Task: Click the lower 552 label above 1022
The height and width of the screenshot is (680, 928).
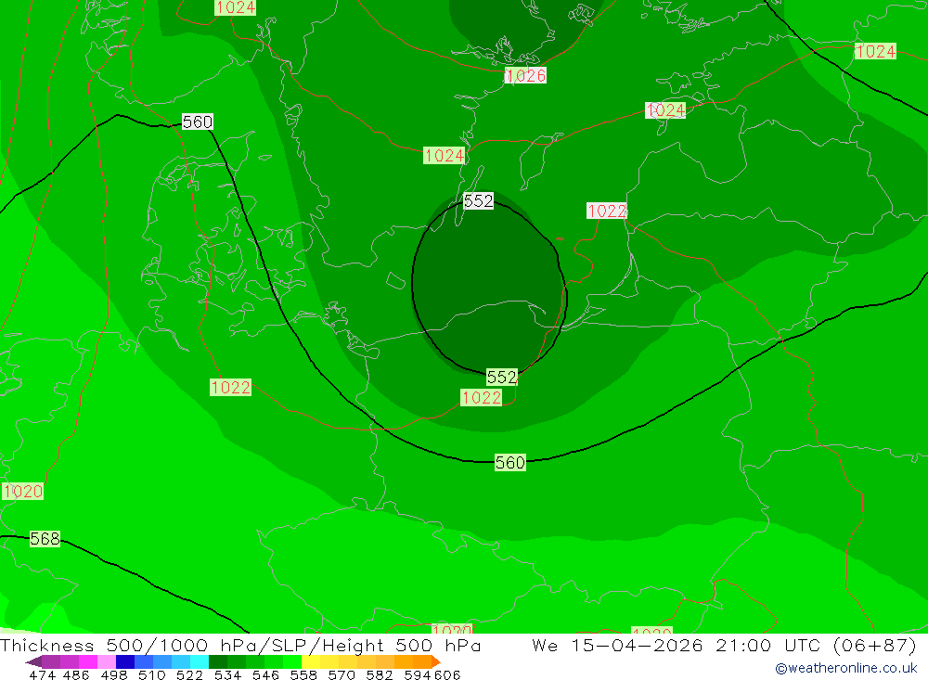Action: pos(502,377)
